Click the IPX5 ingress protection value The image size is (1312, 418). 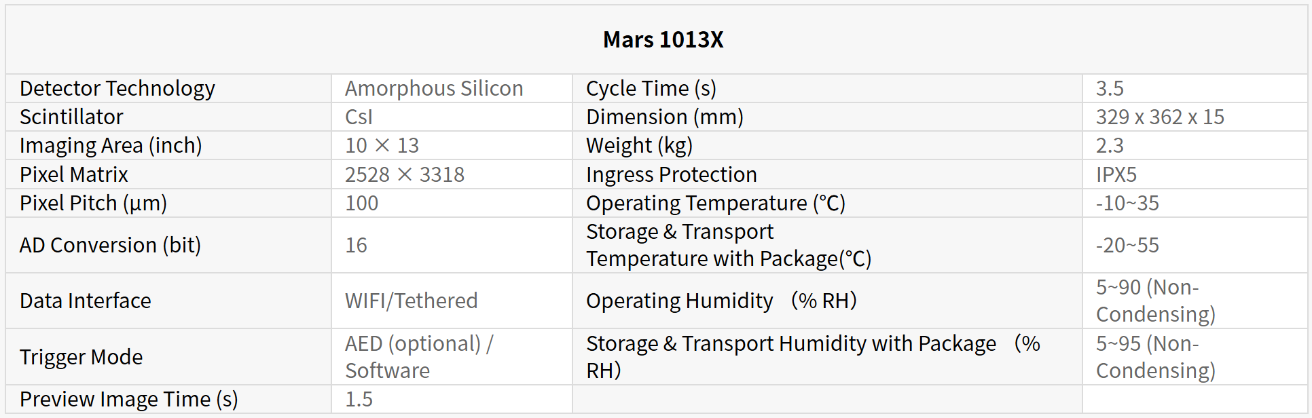[x=1116, y=174]
